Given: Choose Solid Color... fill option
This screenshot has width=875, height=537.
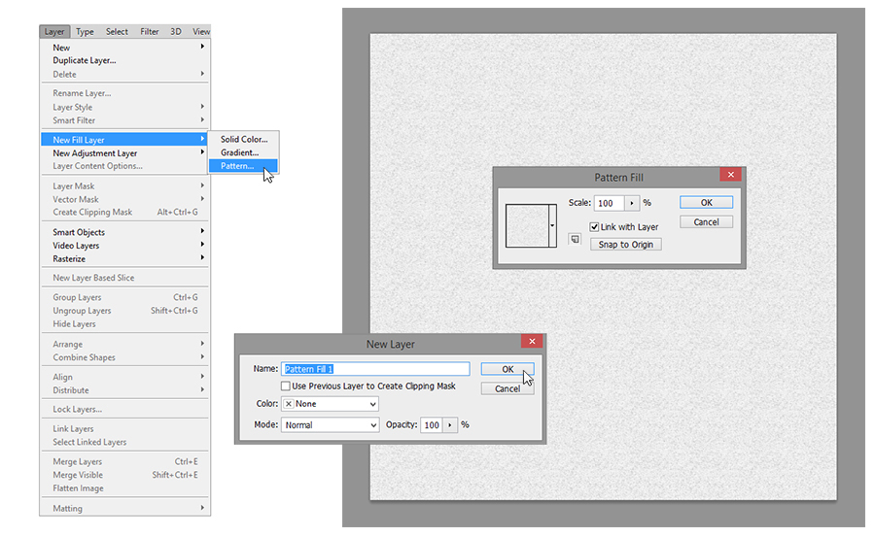Looking at the screenshot, I should pos(243,139).
